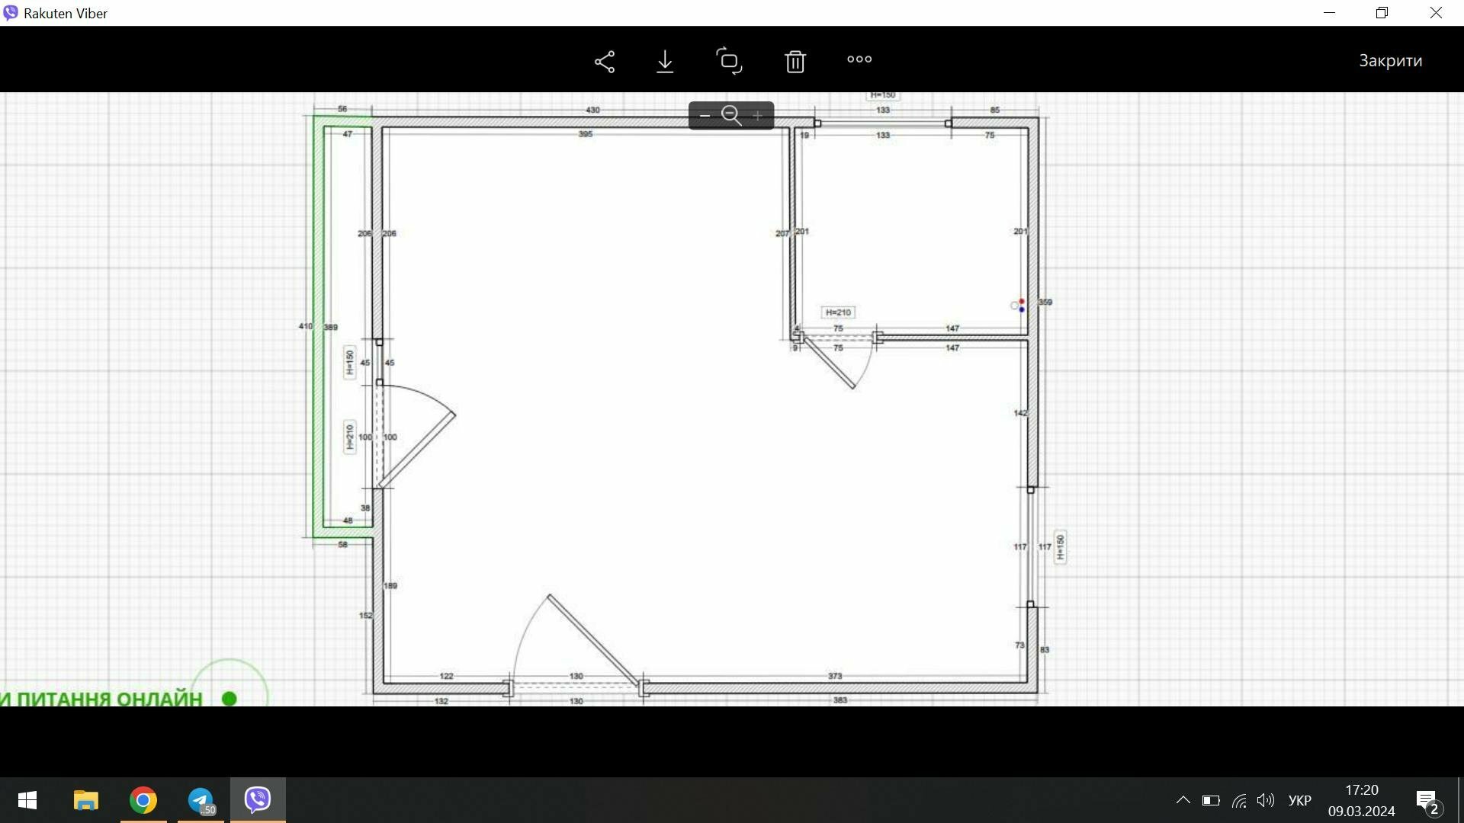Click the 359 dimension on the right wall

click(x=1045, y=303)
